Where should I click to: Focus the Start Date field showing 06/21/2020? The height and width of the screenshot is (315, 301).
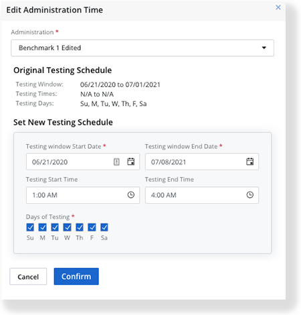83,162
